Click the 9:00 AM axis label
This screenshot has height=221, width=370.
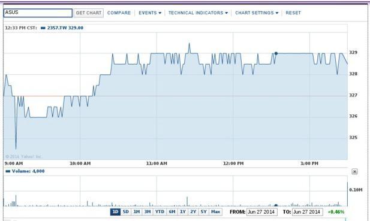pyautogui.click(x=14, y=164)
